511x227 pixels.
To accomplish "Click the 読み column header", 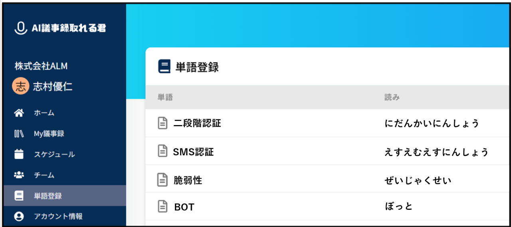I will [x=392, y=98].
